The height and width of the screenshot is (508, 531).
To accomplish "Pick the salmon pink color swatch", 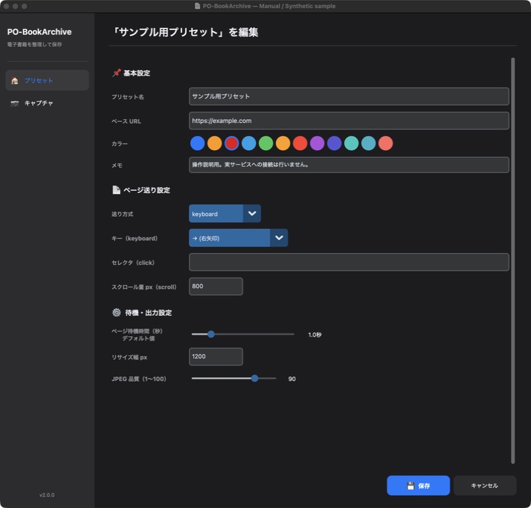I will [386, 143].
